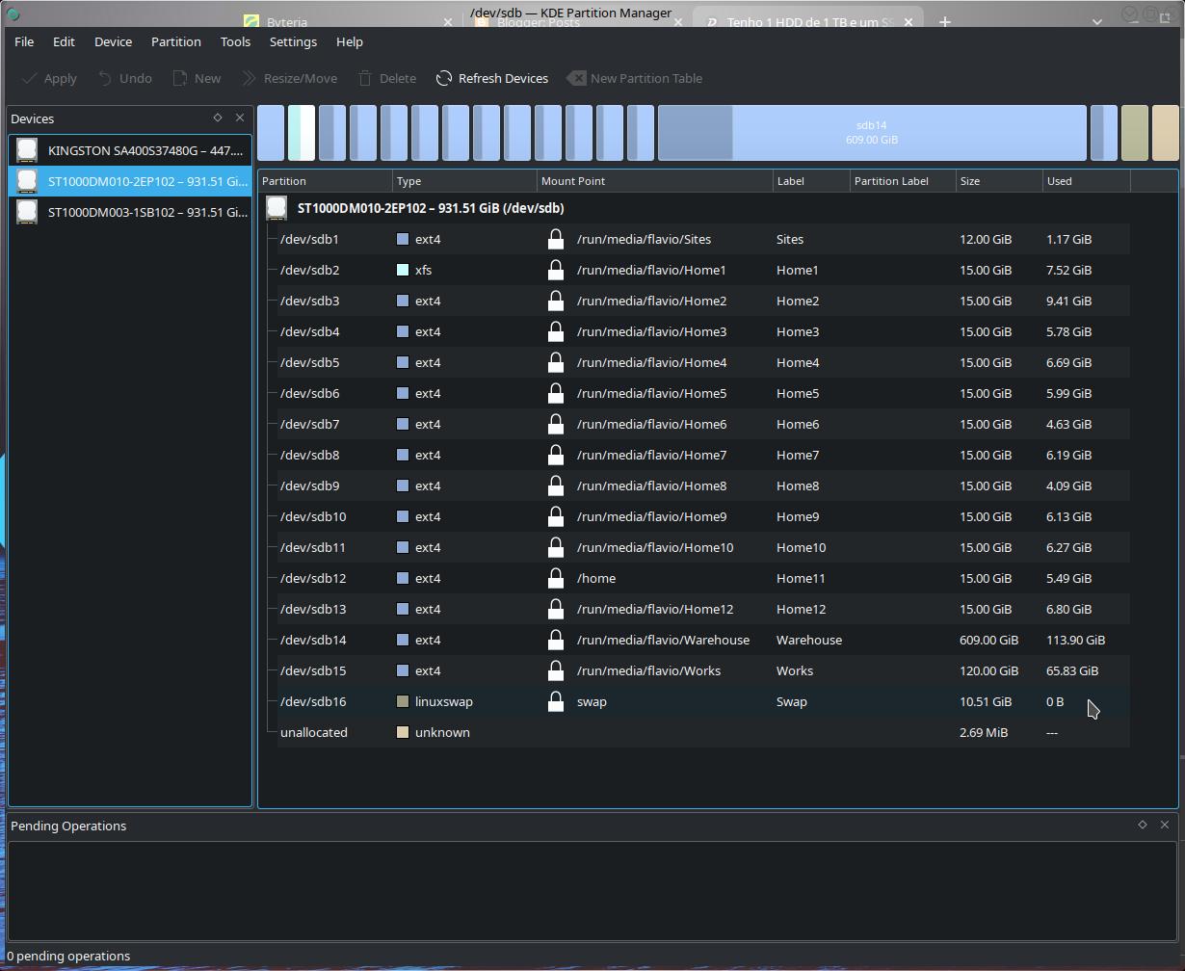Click the lock icon in /dev/sdb3 row
Screen dimensions: 1185x971
[x=555, y=301]
